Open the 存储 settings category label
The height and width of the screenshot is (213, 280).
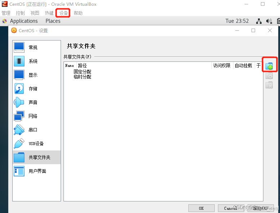[x=33, y=89]
